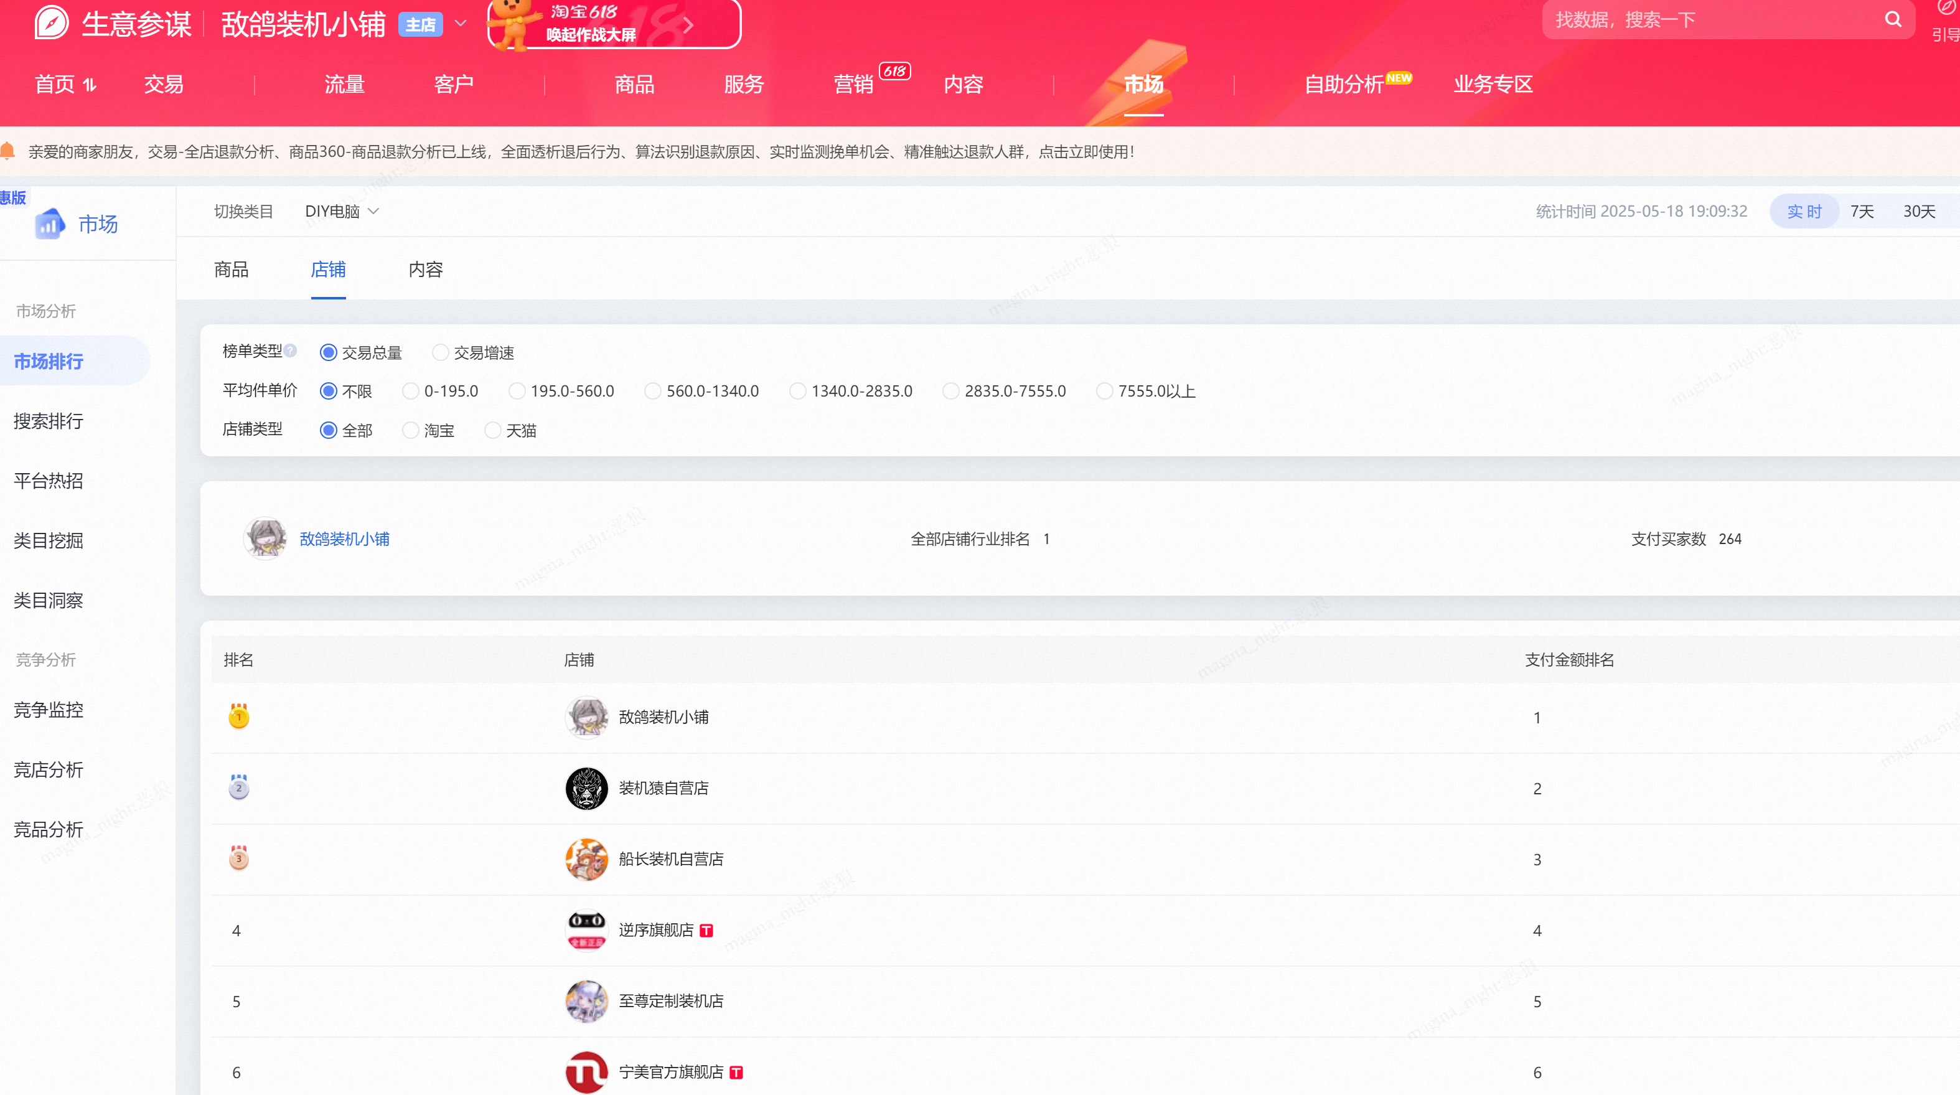
Task: Click the silver rank 2 medal icon
Action: [239, 787]
